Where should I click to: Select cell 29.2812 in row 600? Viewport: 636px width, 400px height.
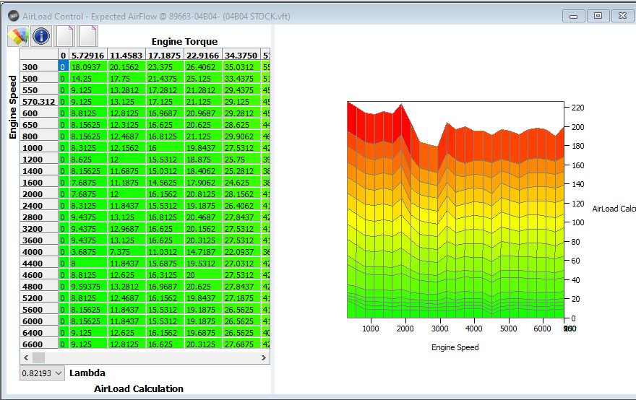tap(241, 113)
